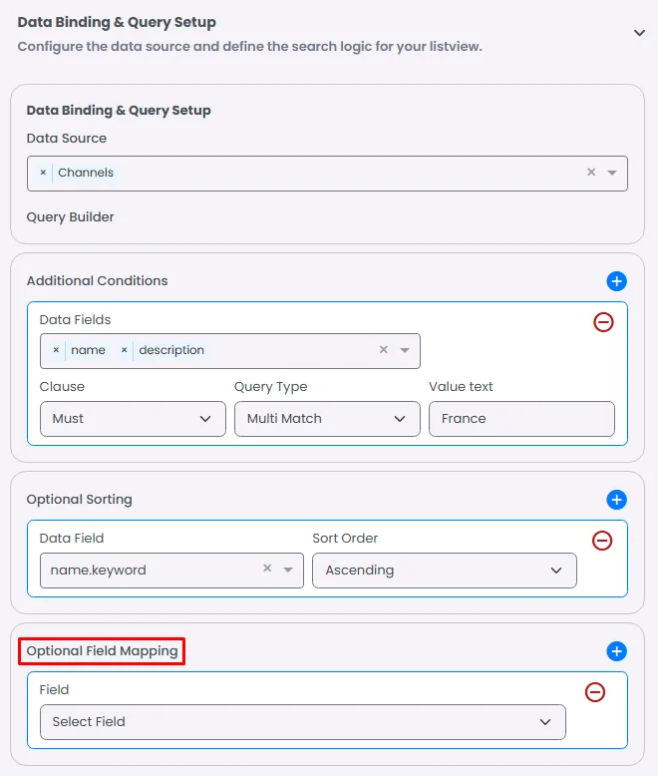Viewport: 658px width, 776px height.
Task: Remove the Optional Sorting row
Action: (602, 541)
